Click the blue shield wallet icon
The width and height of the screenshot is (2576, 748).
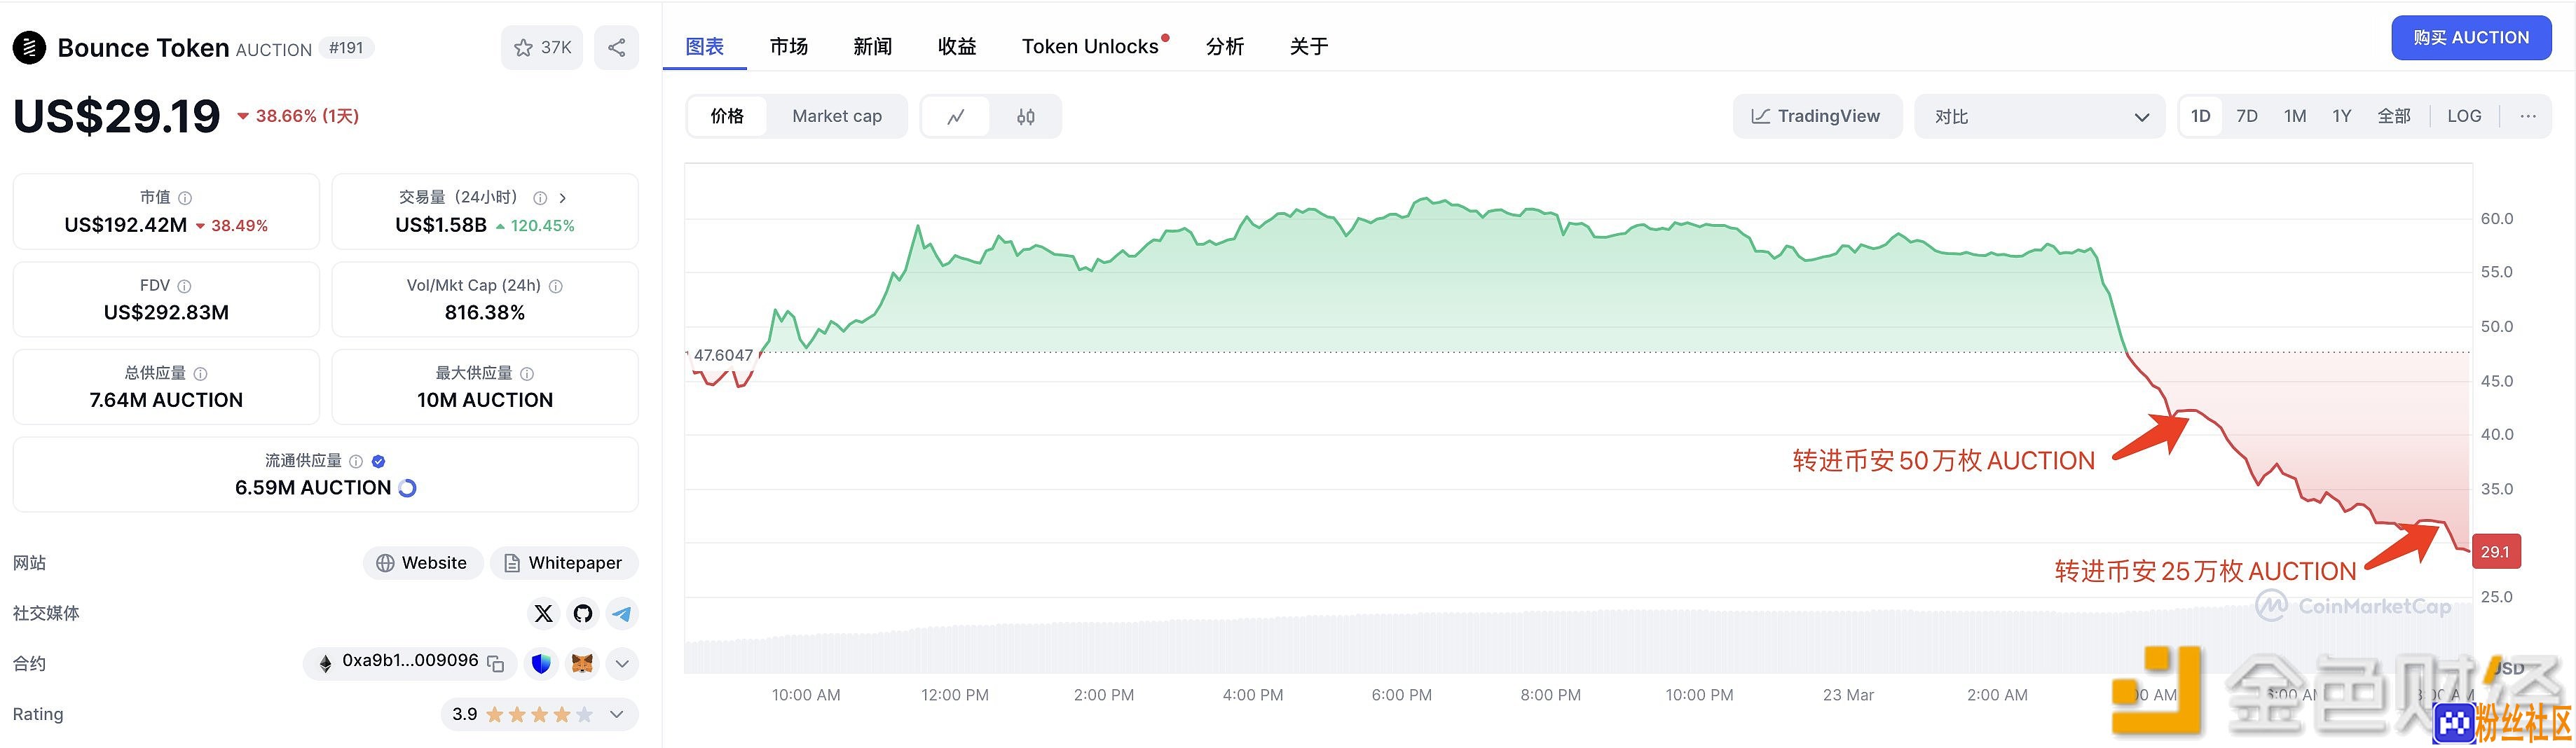click(x=541, y=663)
